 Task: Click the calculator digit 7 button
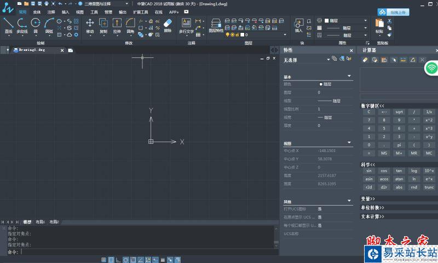pos(369,120)
